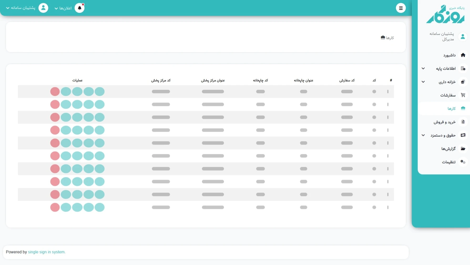Expand the خزانه داری submenu chevron
470x265 pixels.
(x=423, y=82)
